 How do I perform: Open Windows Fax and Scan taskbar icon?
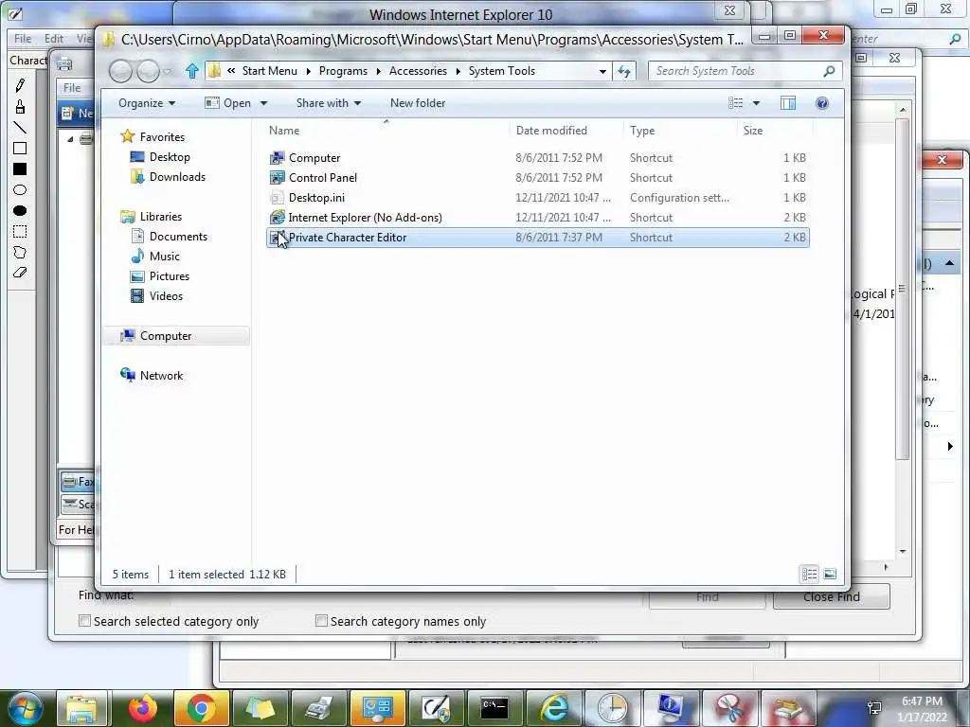(x=318, y=708)
